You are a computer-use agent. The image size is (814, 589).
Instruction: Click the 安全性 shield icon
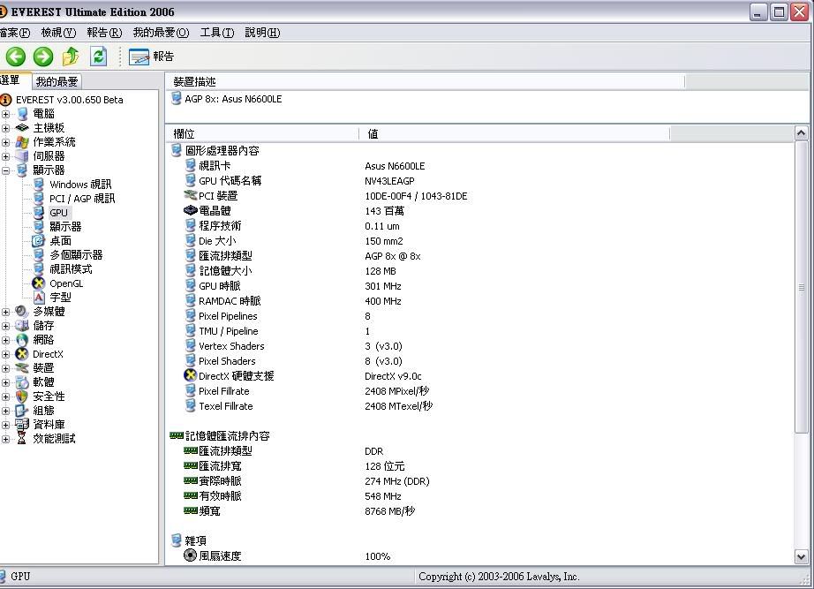22,396
